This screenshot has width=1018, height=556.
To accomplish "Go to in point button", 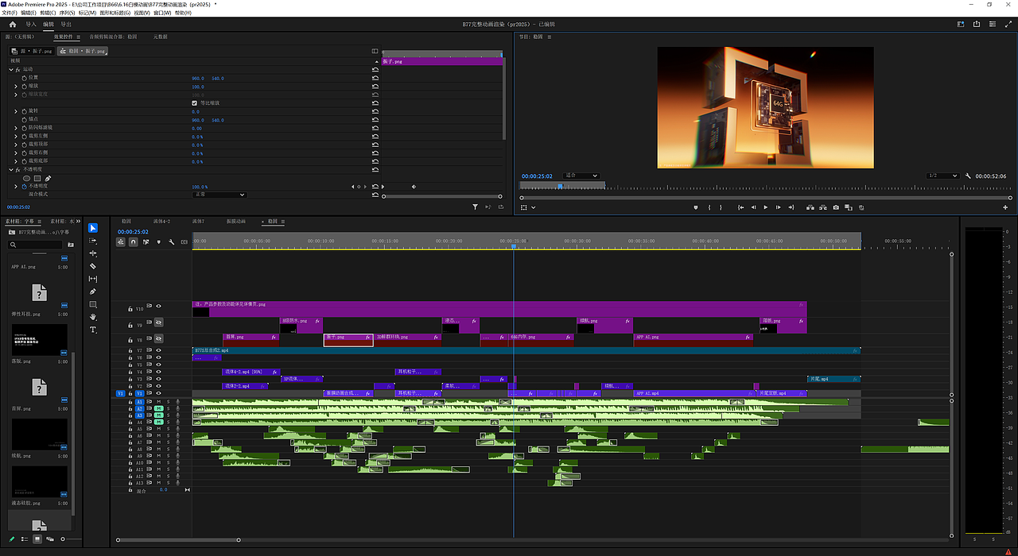I will [741, 207].
